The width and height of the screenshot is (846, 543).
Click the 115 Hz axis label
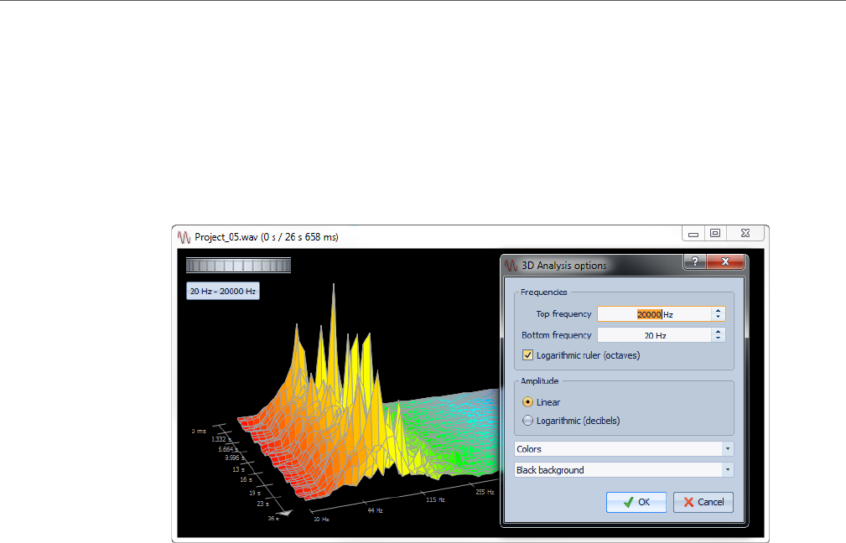click(435, 500)
